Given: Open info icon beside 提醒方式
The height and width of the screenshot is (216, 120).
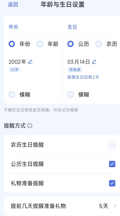Looking at the screenshot, I should click(x=30, y=126).
